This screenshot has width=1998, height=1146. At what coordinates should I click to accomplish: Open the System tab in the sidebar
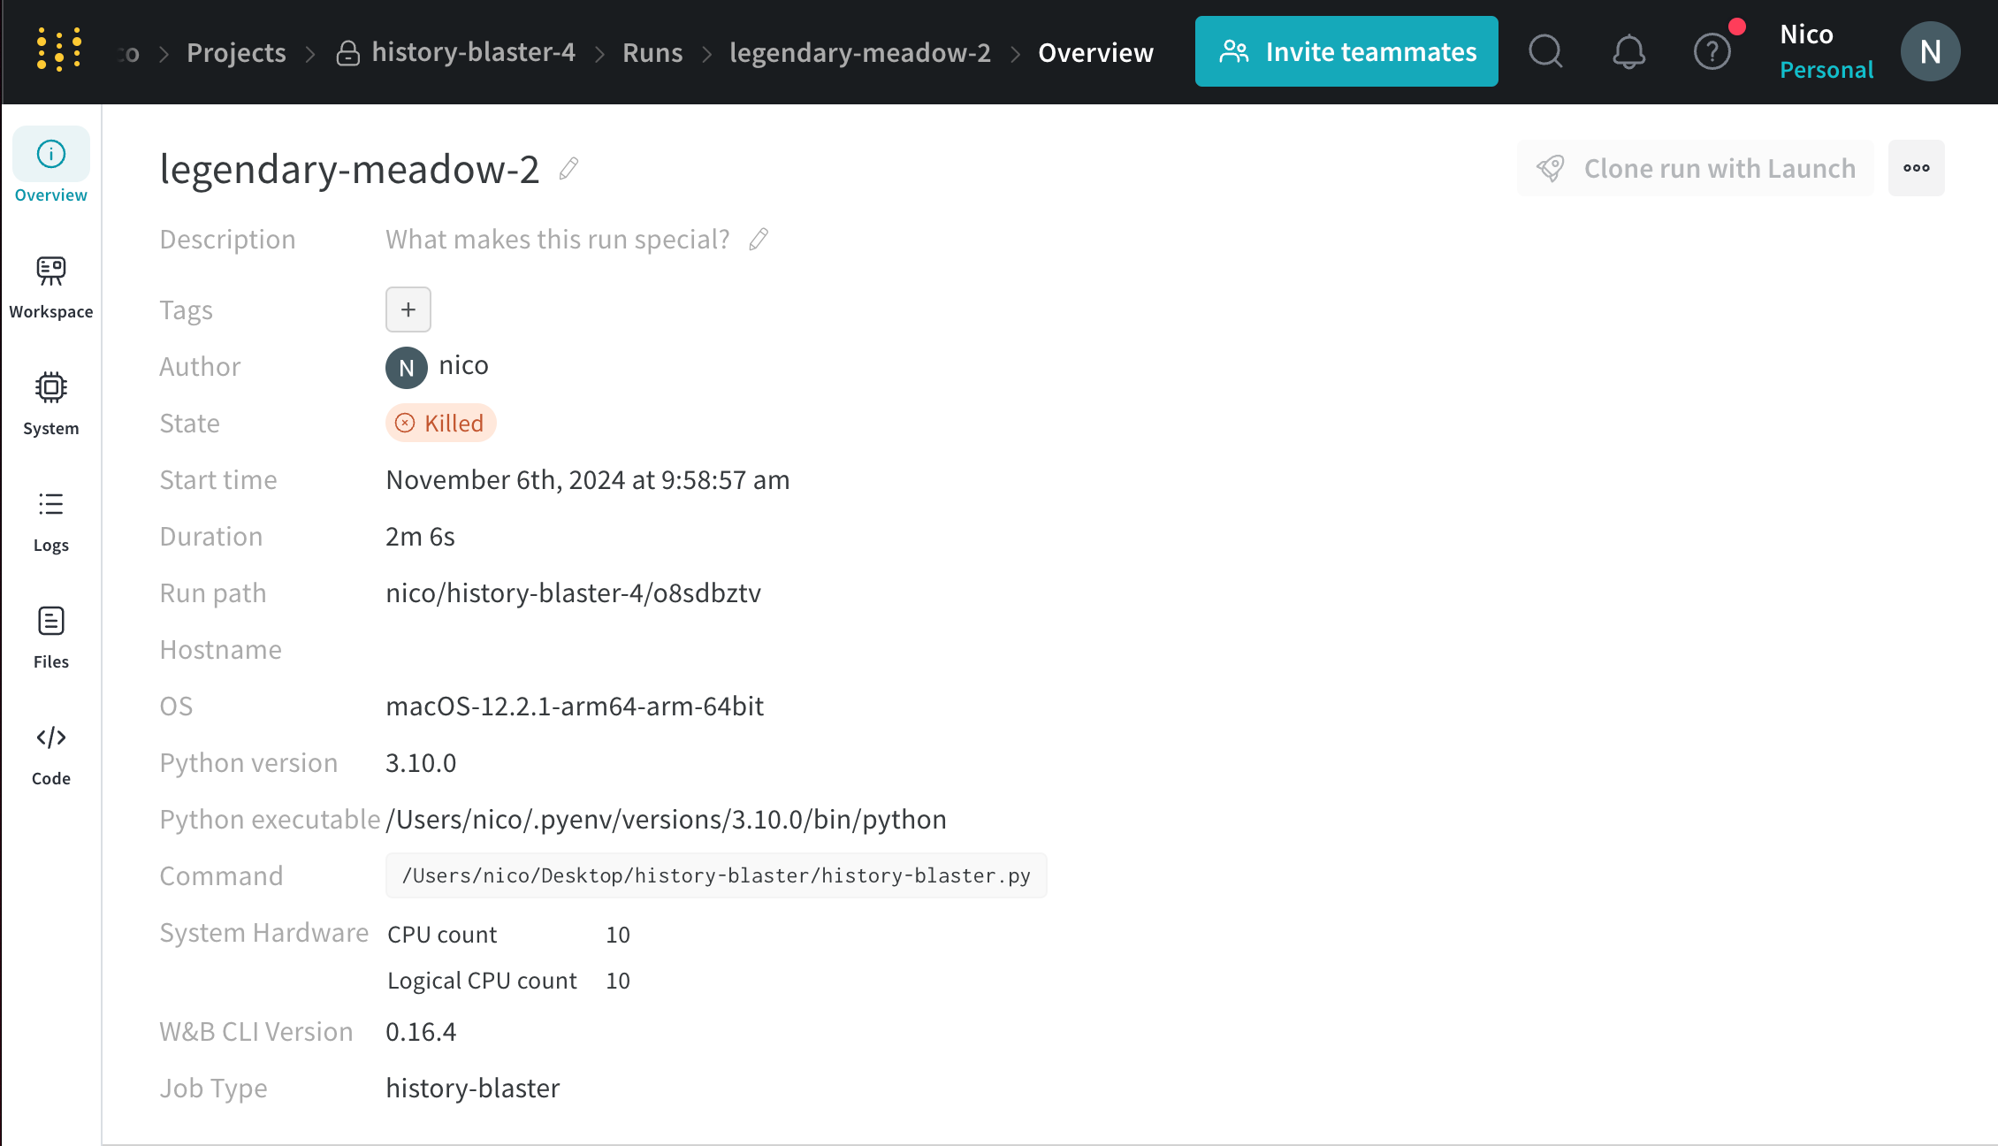(51, 403)
